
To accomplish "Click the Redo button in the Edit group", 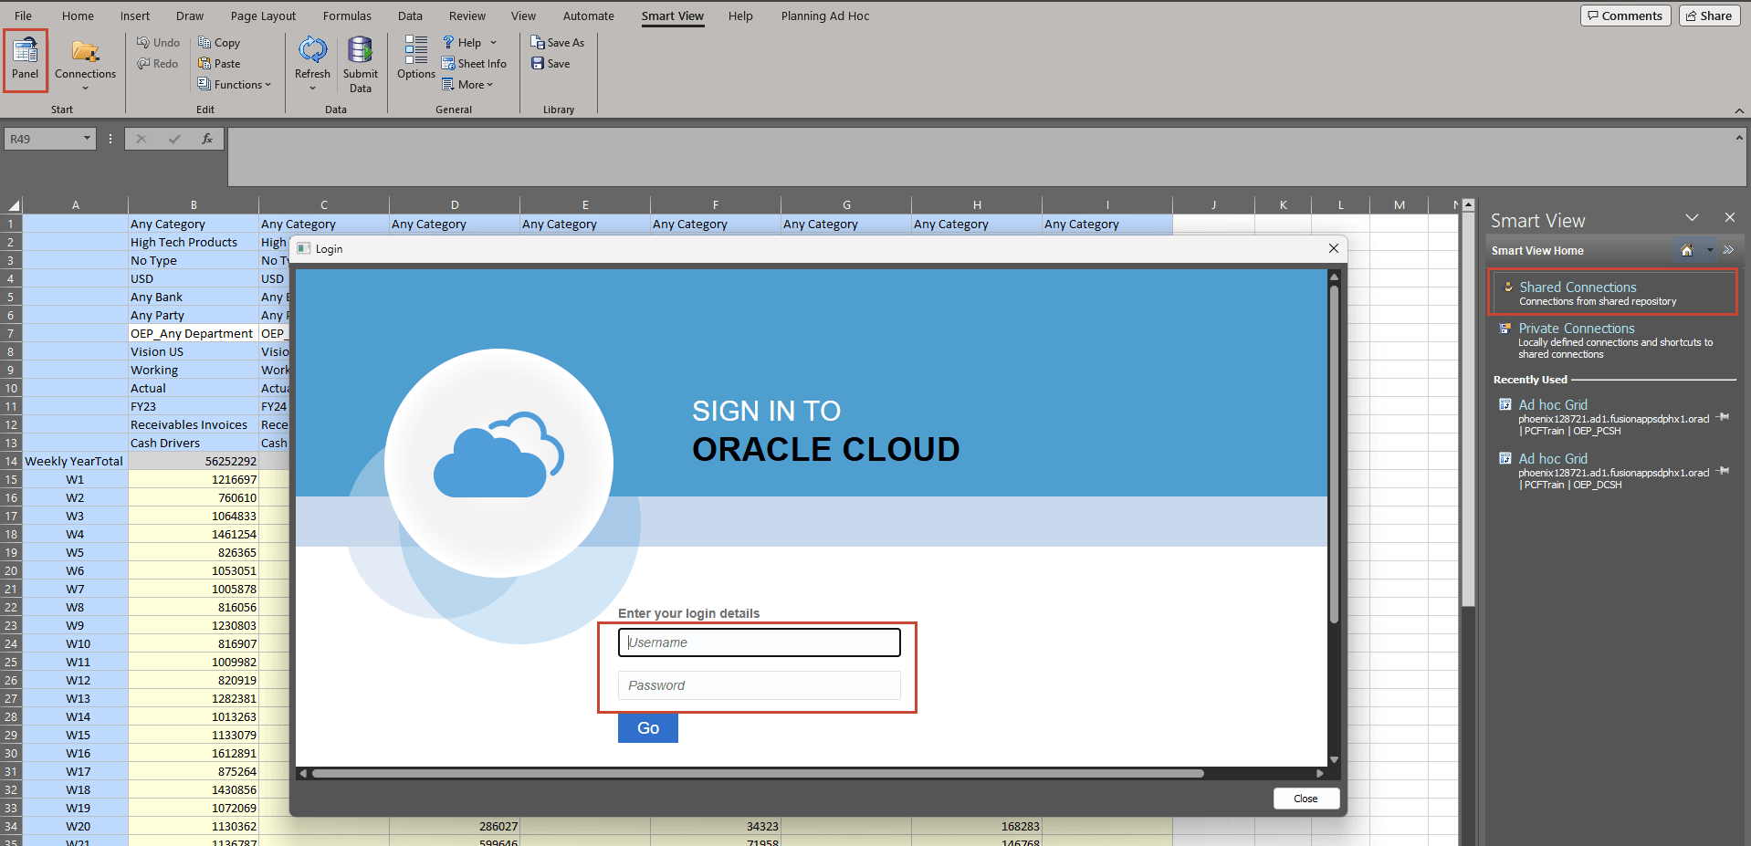I will coord(158,64).
